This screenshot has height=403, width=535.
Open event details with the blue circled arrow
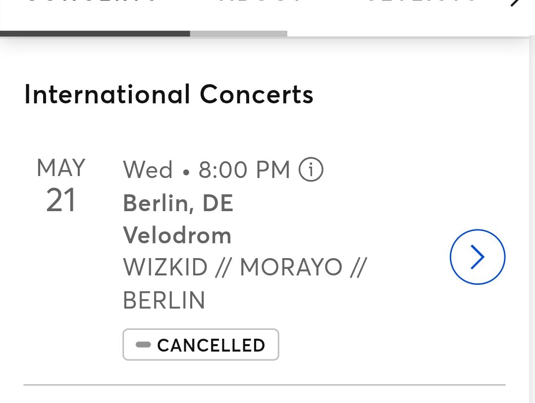click(x=477, y=257)
